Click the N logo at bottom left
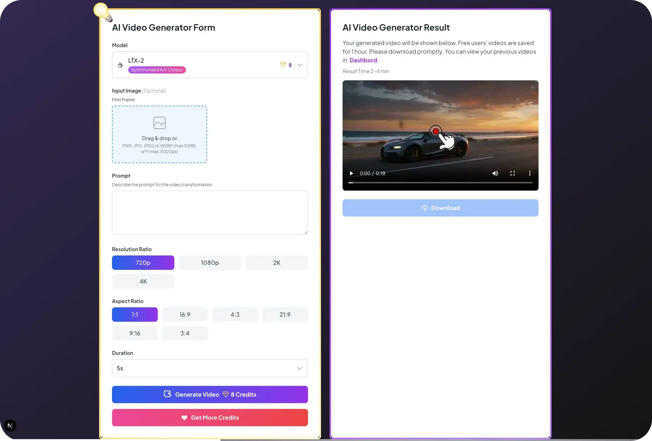Image resolution: width=652 pixels, height=441 pixels. (x=10, y=425)
